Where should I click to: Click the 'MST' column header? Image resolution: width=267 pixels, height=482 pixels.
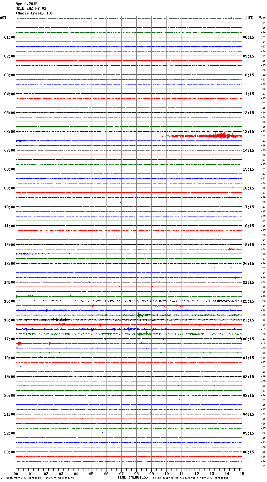pyautogui.click(x=3, y=18)
